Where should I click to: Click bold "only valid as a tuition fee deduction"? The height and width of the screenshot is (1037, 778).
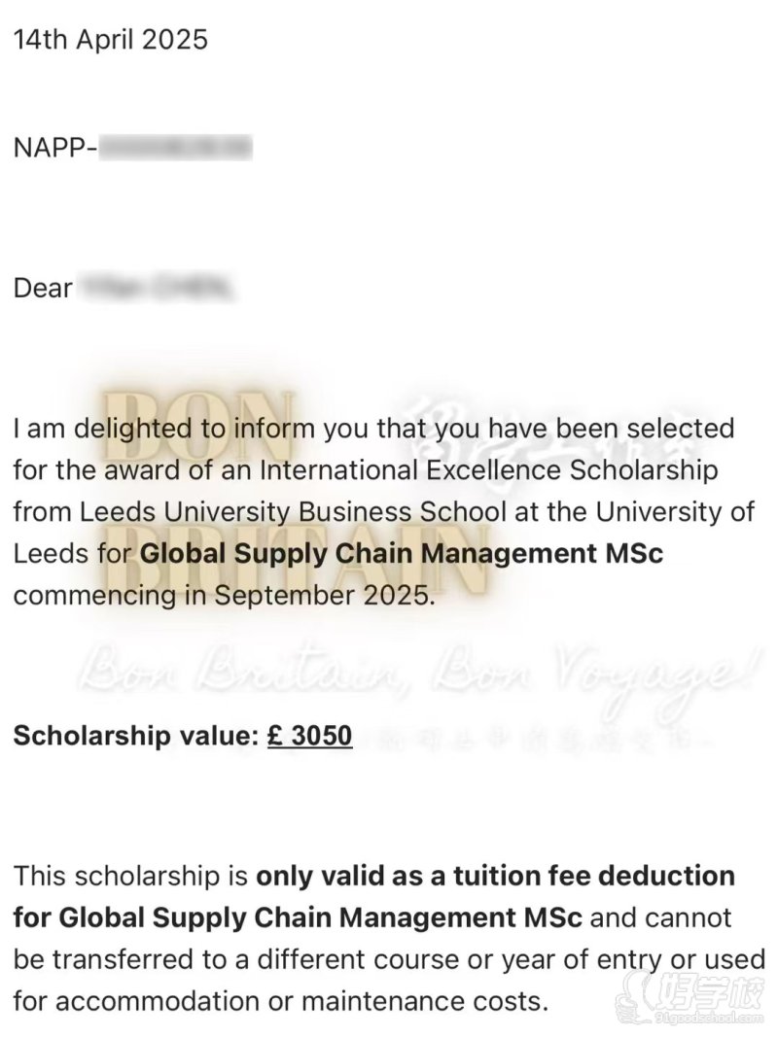click(495, 876)
